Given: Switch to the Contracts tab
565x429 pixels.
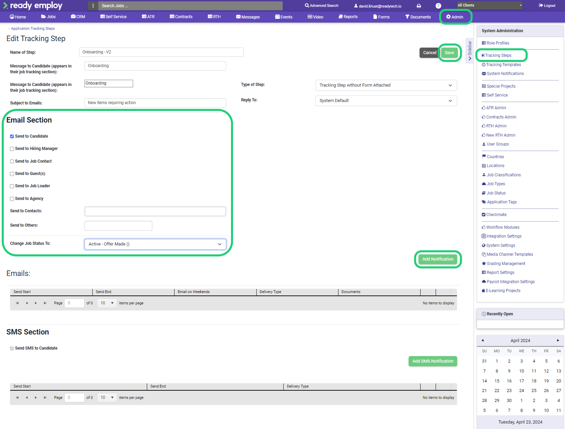Looking at the screenshot, I should [181, 16].
